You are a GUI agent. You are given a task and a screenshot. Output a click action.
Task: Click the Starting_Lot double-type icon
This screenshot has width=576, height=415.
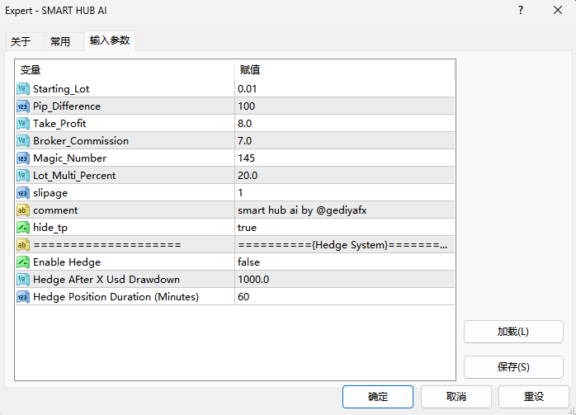(x=23, y=89)
